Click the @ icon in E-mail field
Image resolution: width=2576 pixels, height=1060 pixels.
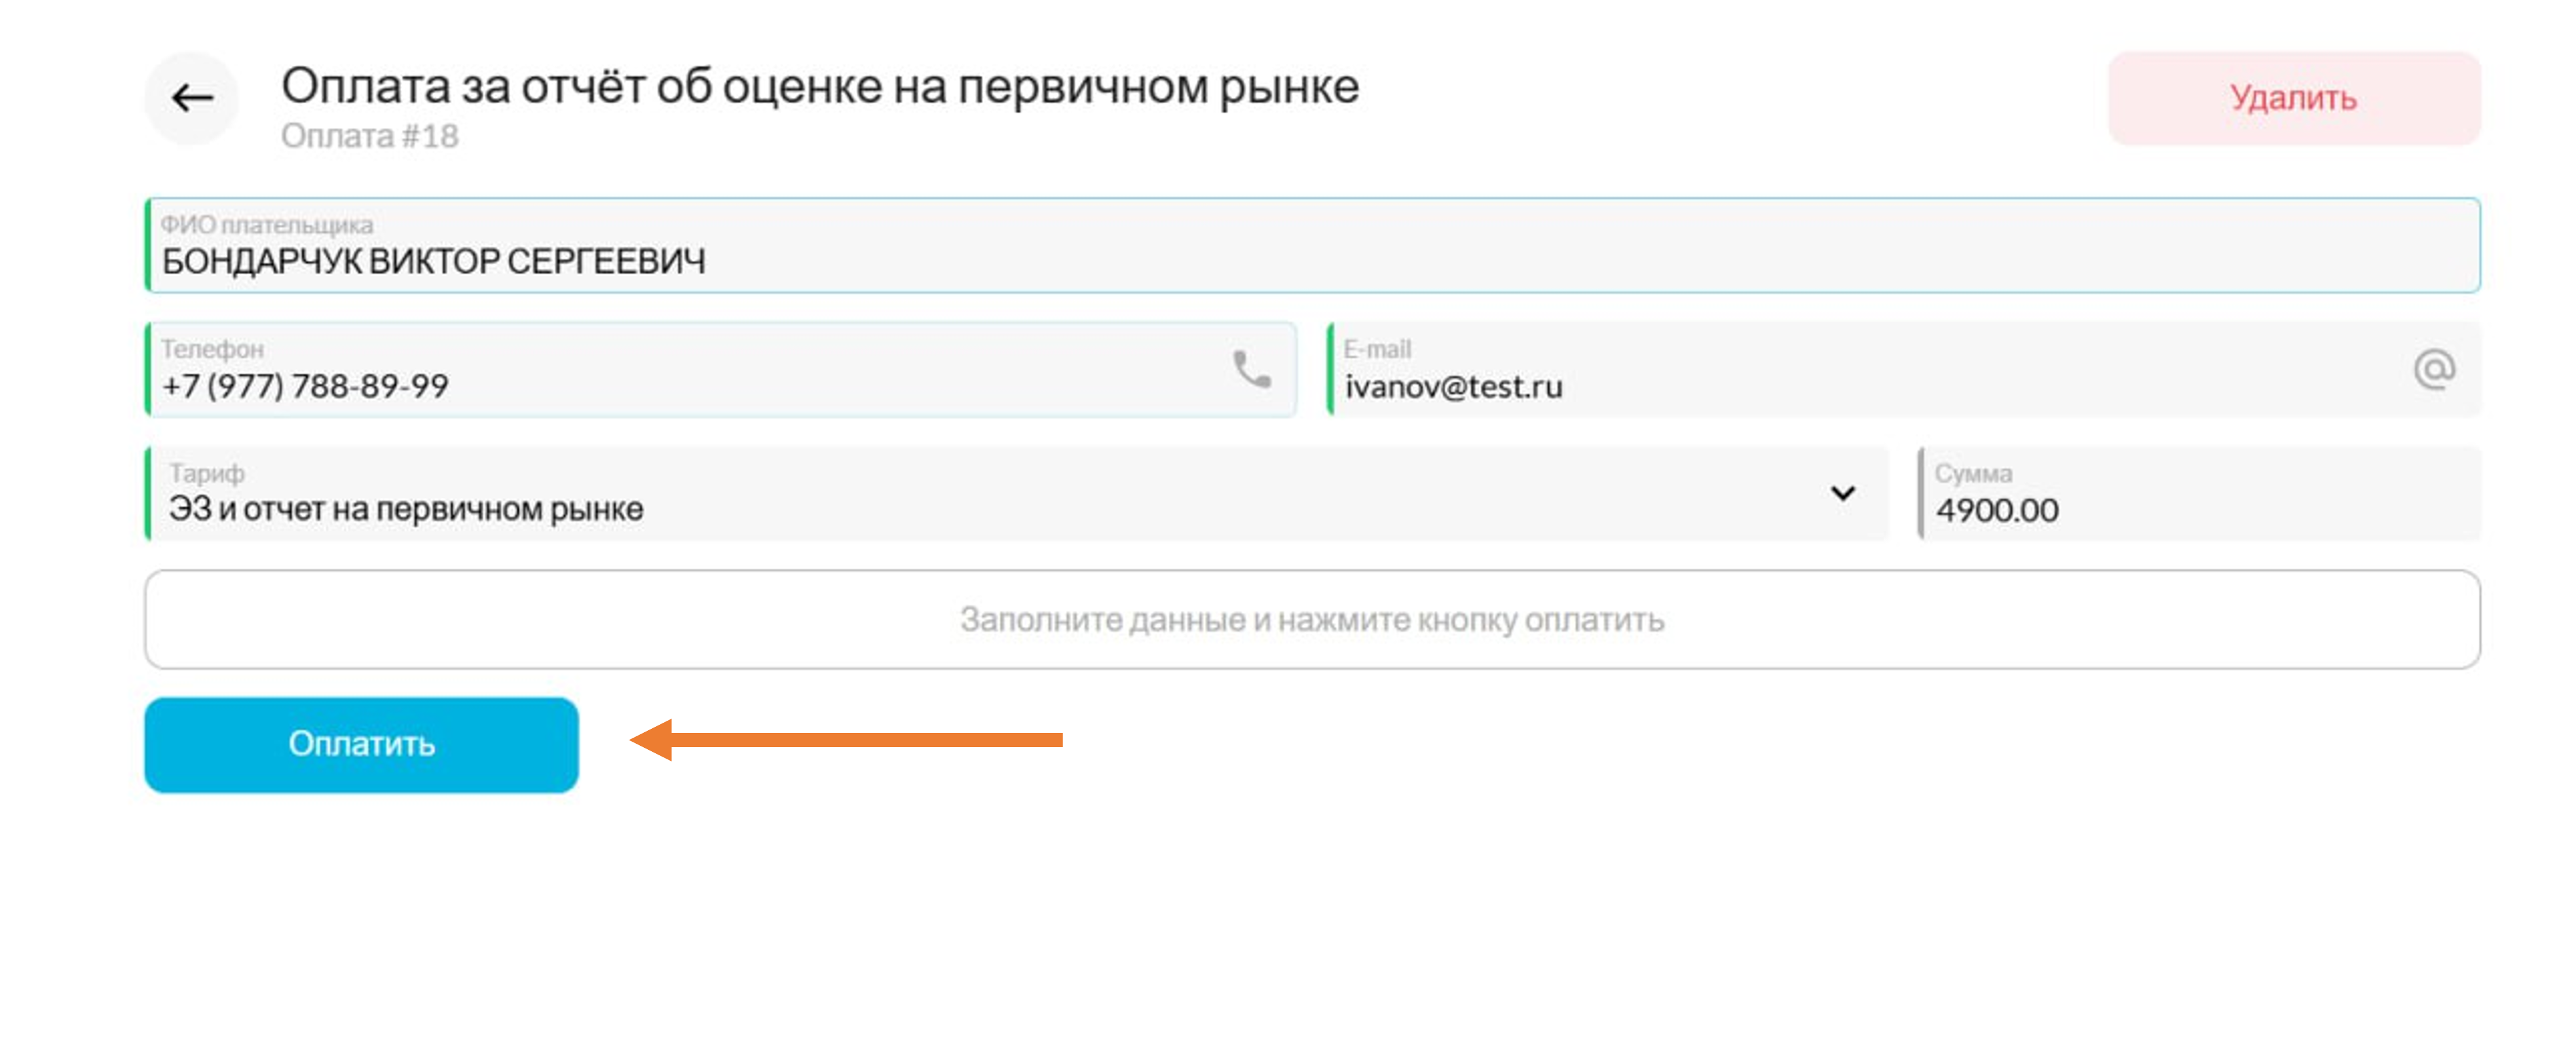coord(2433,369)
